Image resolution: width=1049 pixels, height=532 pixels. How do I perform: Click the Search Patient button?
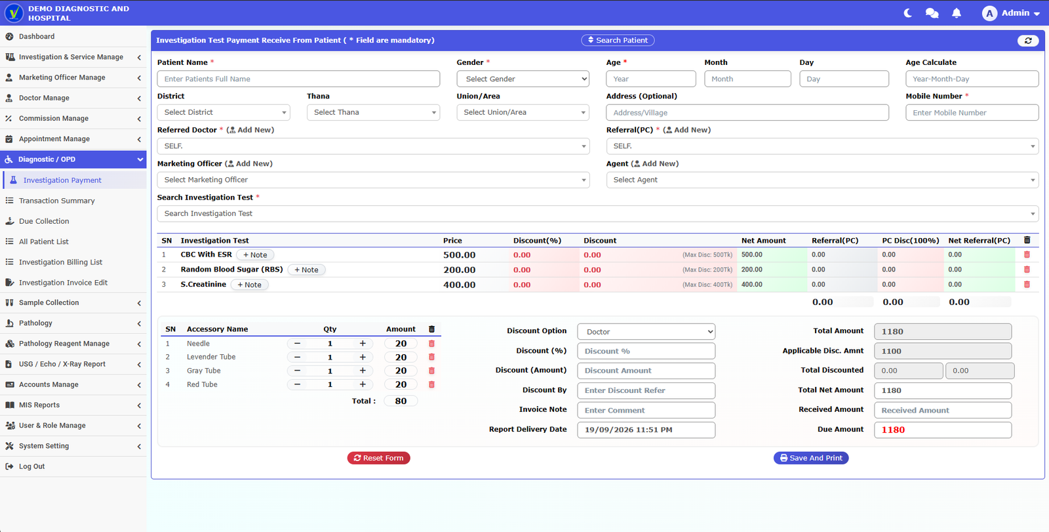[x=618, y=41]
